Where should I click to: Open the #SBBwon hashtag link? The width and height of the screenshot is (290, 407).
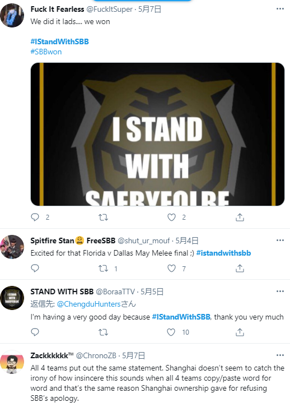click(46, 52)
